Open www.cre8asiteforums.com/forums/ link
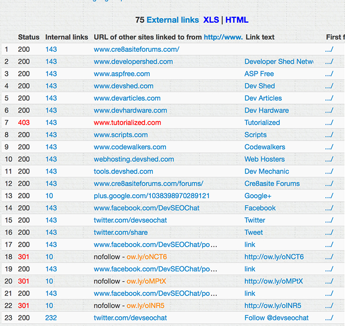 click(148, 183)
